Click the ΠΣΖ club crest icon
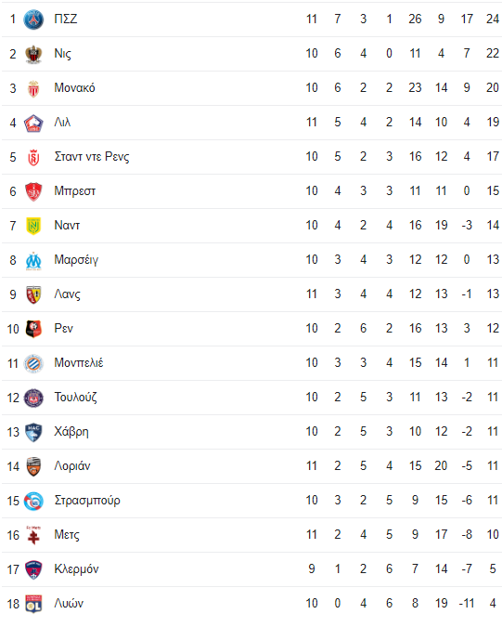 click(x=33, y=20)
